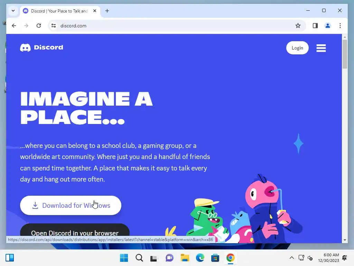Expand the tab search dropdown arrow
Image resolution: width=354 pixels, height=266 pixels.
coord(13,11)
